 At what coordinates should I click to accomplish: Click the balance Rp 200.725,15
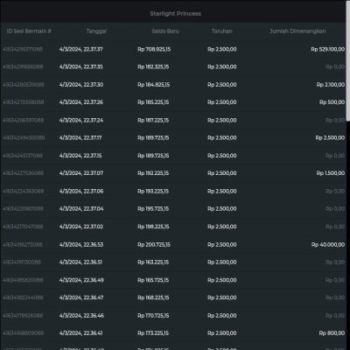pos(154,244)
